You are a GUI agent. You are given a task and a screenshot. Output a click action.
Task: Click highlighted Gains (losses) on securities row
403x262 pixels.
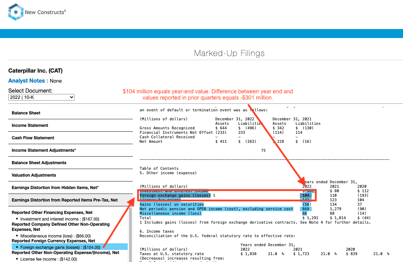[x=172, y=205]
